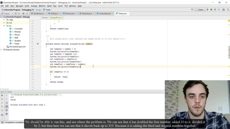Open the Tester run configuration dropdown
Viewport: 230px width, 129px height.
click(x=200, y=10)
